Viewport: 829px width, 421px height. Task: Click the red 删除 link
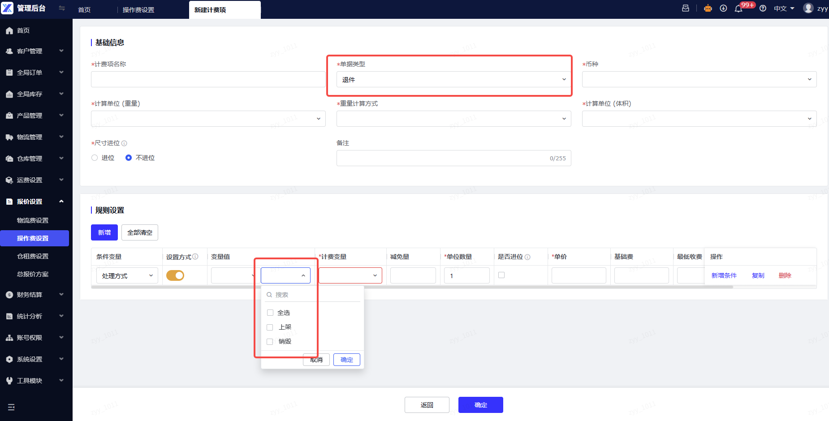pos(785,275)
